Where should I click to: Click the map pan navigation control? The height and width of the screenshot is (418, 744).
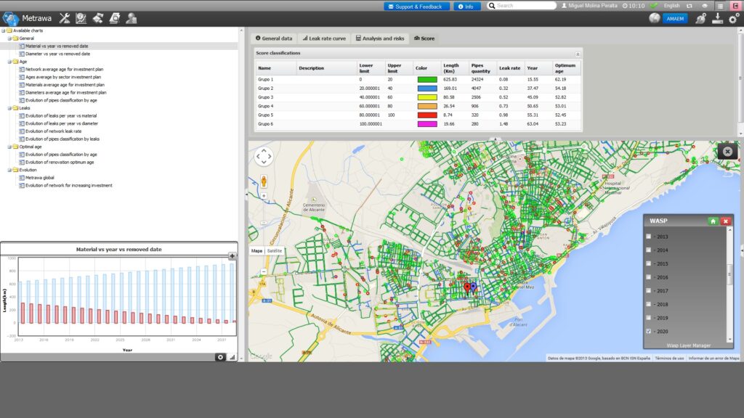click(x=264, y=157)
